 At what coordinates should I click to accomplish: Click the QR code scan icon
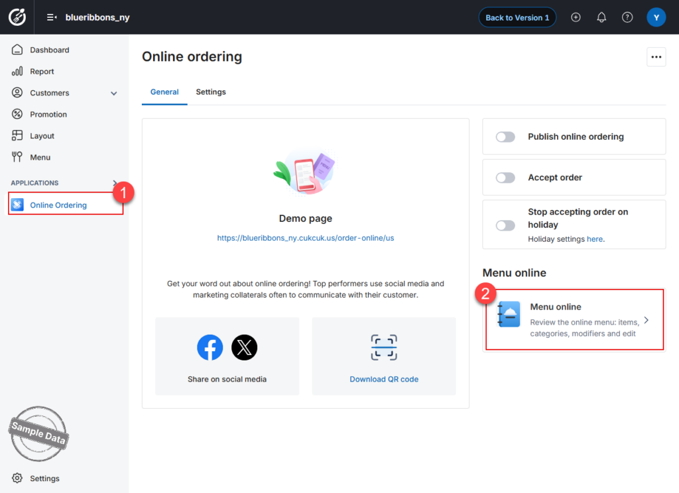[x=384, y=347]
